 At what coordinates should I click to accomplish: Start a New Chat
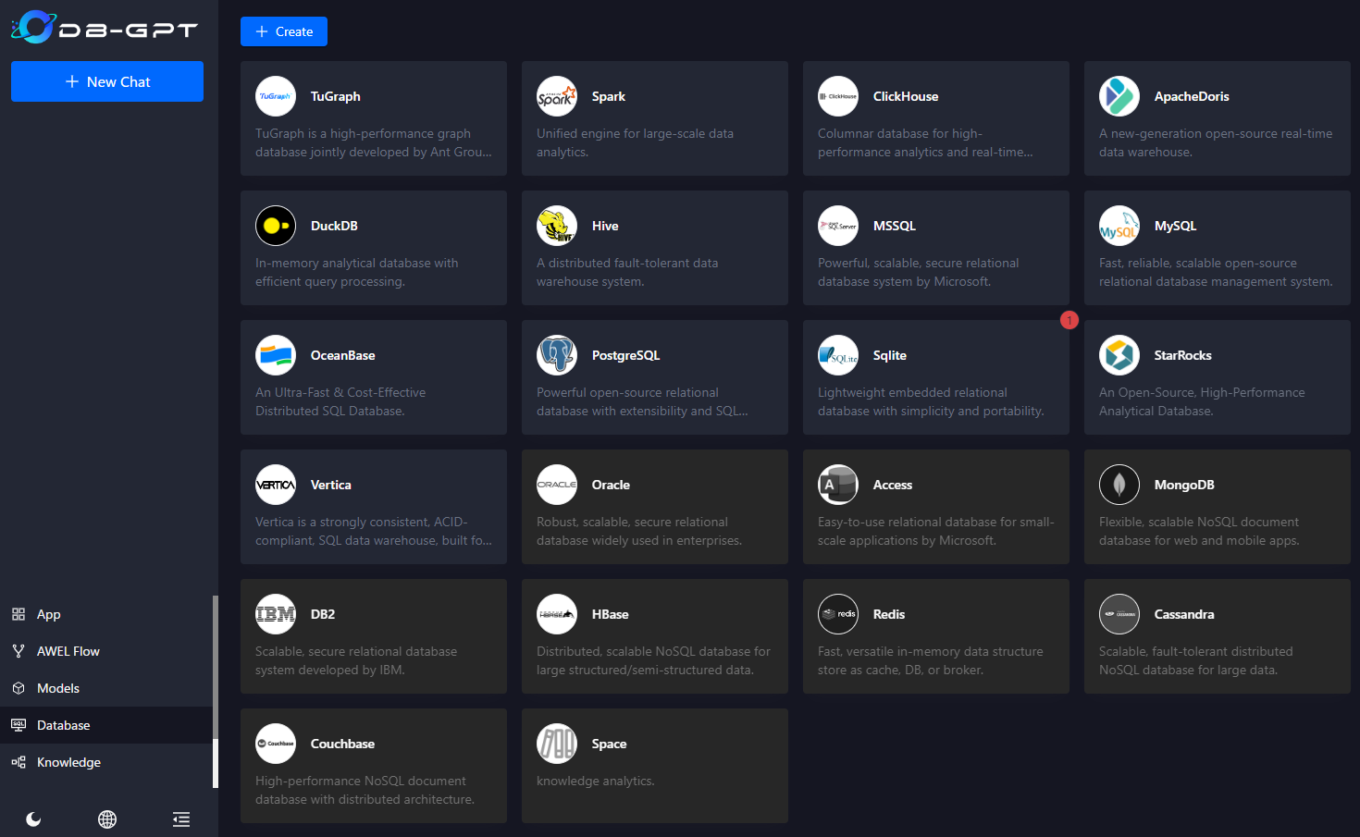[107, 81]
